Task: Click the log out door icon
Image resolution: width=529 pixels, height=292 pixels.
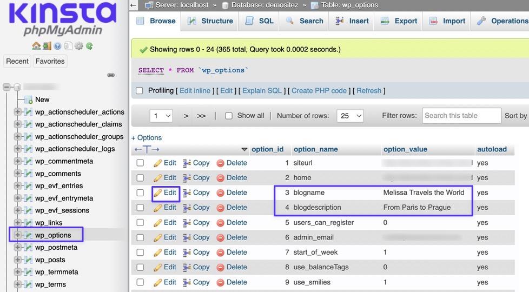Action: point(47,46)
